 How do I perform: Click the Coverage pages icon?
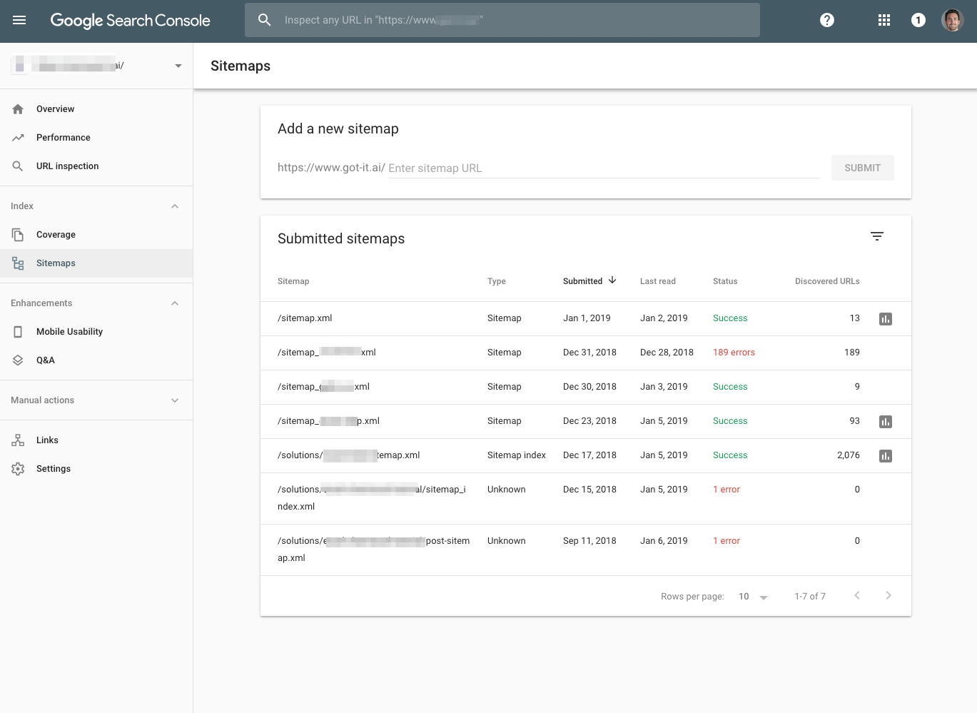click(x=18, y=235)
